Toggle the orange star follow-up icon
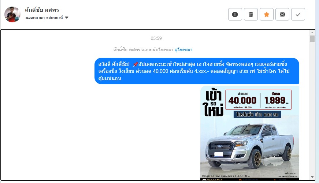Screen dimensions: 319x183 [267, 14]
